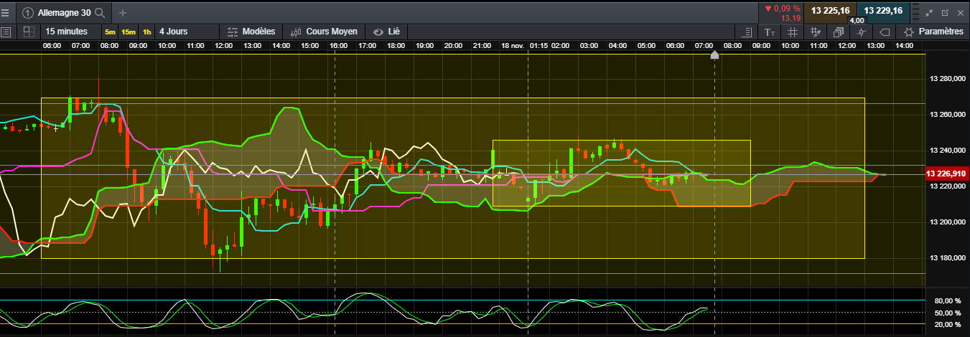The image size is (970, 337).
Task: Toggle the crosshair candle cursor icon
Action: click(x=862, y=32)
